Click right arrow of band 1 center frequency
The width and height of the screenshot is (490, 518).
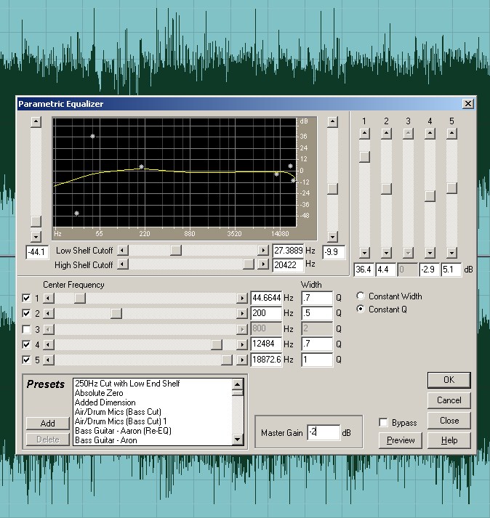coord(241,298)
